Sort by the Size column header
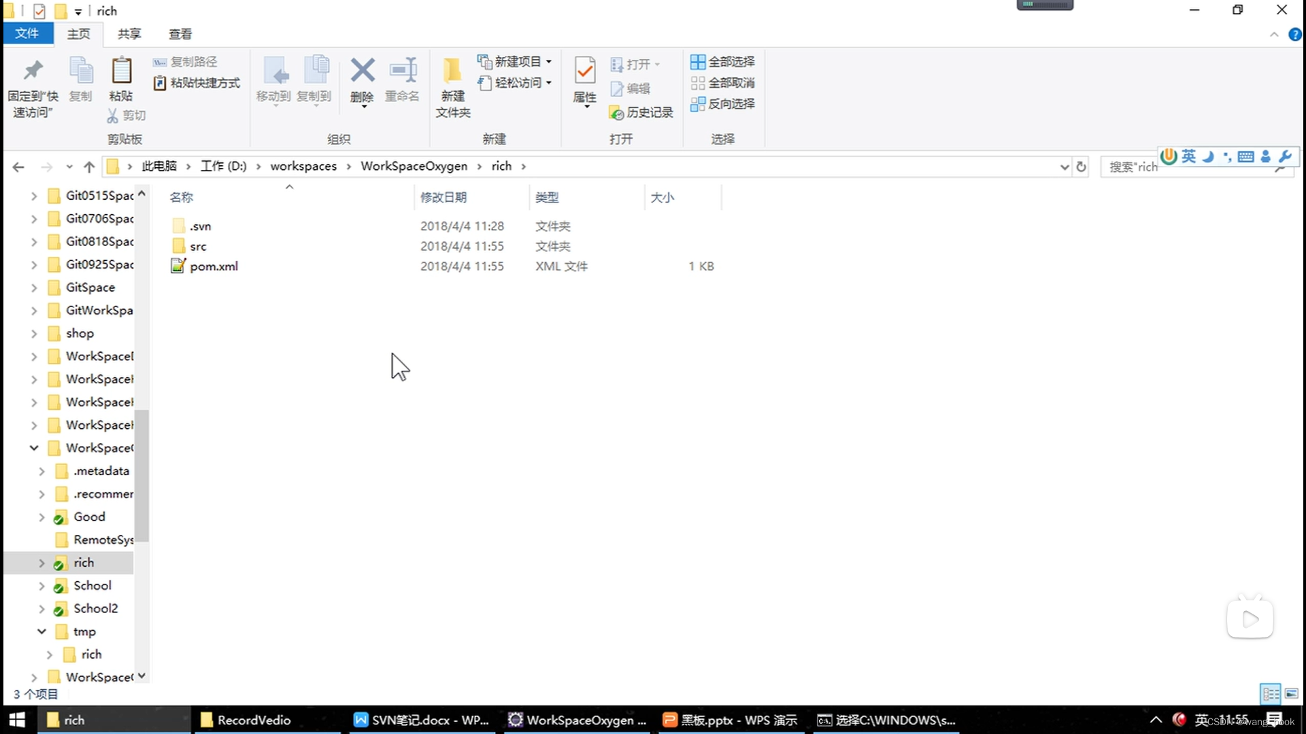The height and width of the screenshot is (734, 1306). pyautogui.click(x=662, y=197)
